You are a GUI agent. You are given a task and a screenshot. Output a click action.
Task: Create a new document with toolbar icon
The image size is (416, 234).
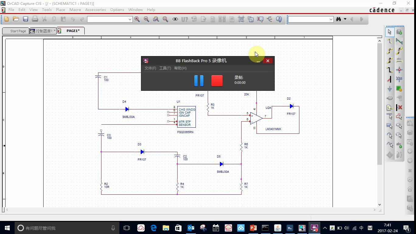coord(6,19)
